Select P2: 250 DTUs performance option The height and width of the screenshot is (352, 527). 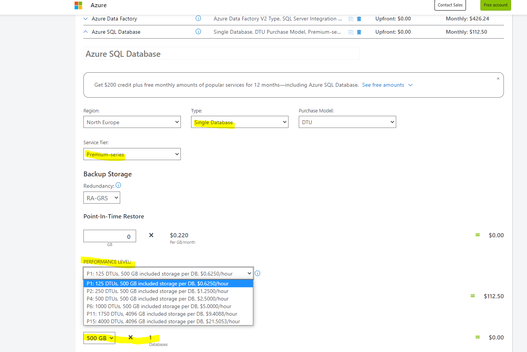168,291
